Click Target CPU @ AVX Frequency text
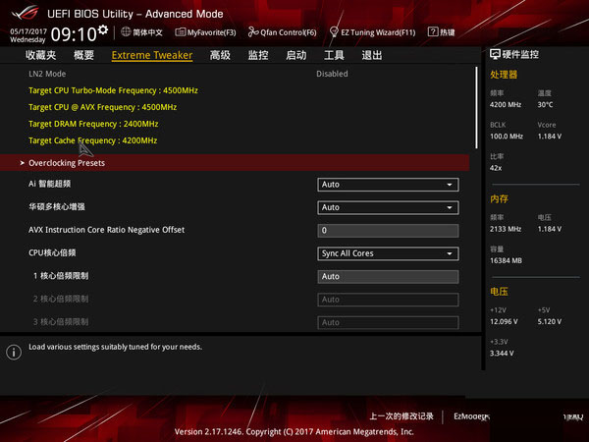Viewport: 589px width, 442px height. 102,107
